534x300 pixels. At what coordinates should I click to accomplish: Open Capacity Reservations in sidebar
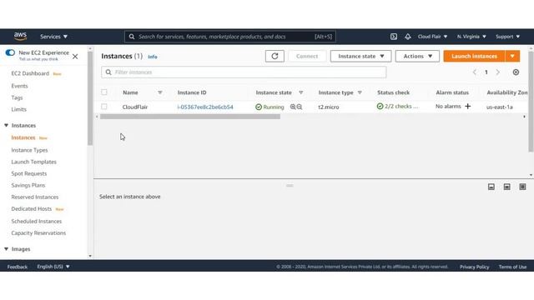point(38,233)
